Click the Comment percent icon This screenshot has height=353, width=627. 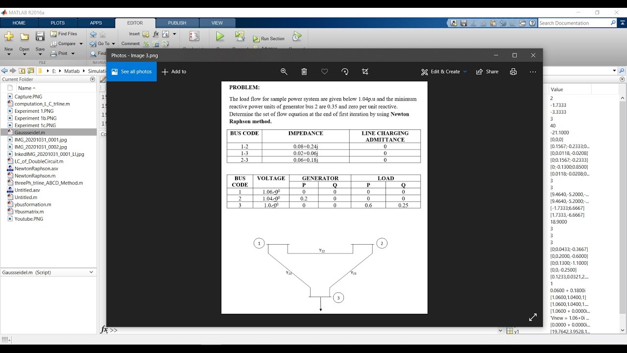146,44
